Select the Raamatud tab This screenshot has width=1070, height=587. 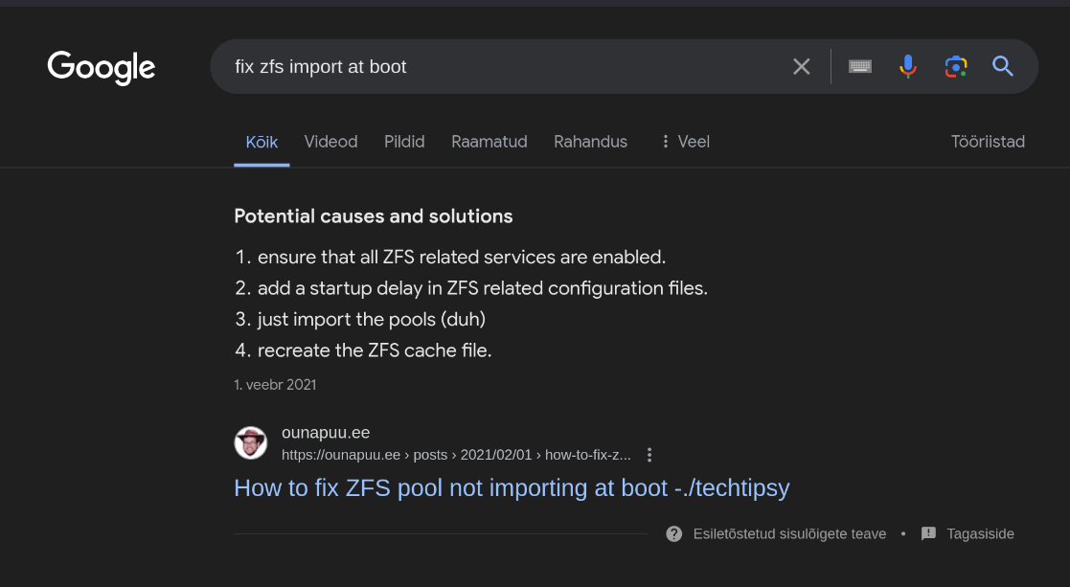click(489, 142)
